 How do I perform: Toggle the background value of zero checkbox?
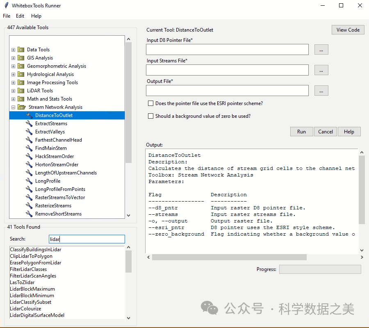[151, 116]
